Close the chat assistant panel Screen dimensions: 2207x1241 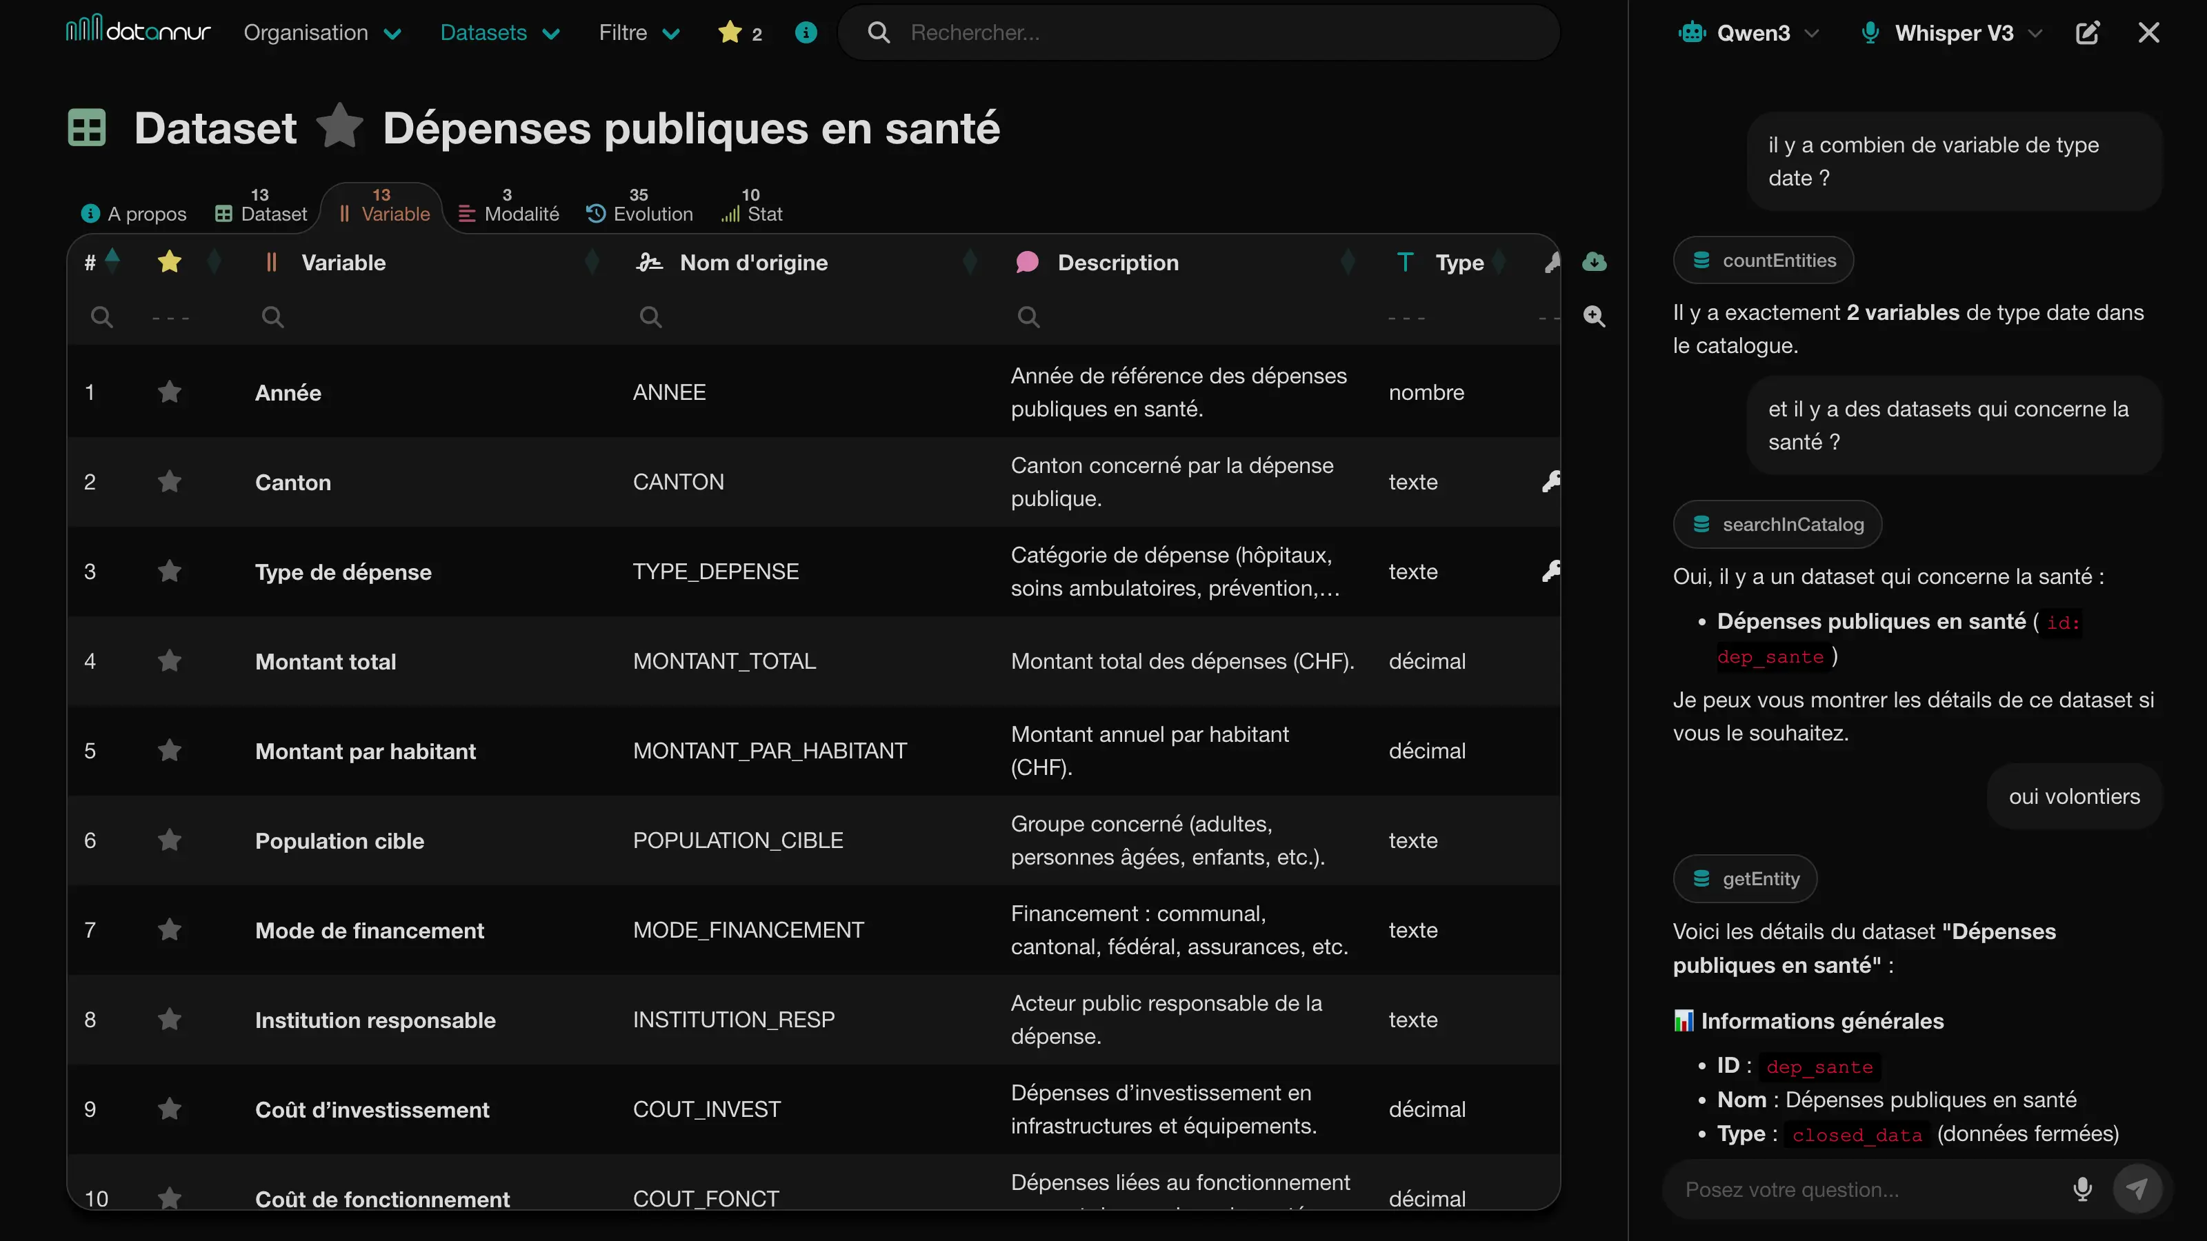2149,32
